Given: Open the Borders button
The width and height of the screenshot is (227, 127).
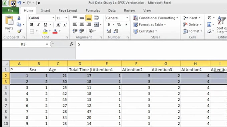Looking at the screenshot, I should pyautogui.click(x=32, y=31).
